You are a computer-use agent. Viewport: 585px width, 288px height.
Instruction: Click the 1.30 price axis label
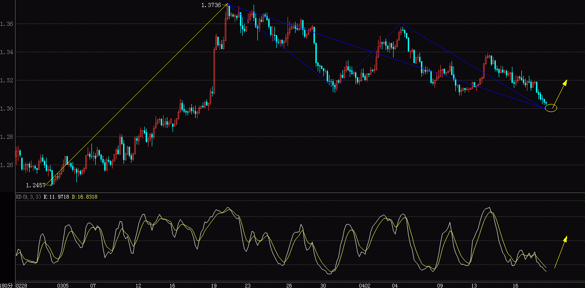click(x=7, y=108)
